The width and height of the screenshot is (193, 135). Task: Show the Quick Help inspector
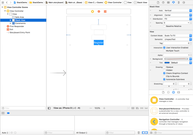point(163,3)
